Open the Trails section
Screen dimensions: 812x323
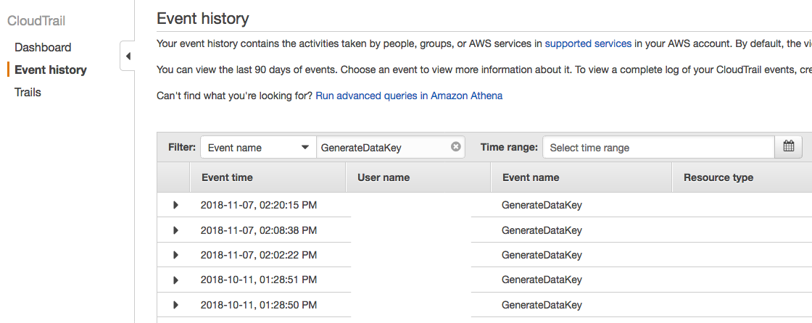tap(28, 92)
